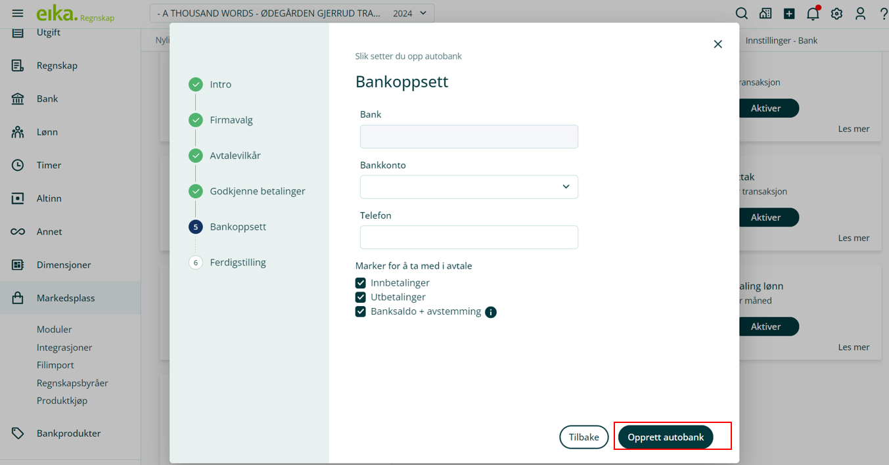
Task: Open the user profile icon
Action: click(x=860, y=14)
